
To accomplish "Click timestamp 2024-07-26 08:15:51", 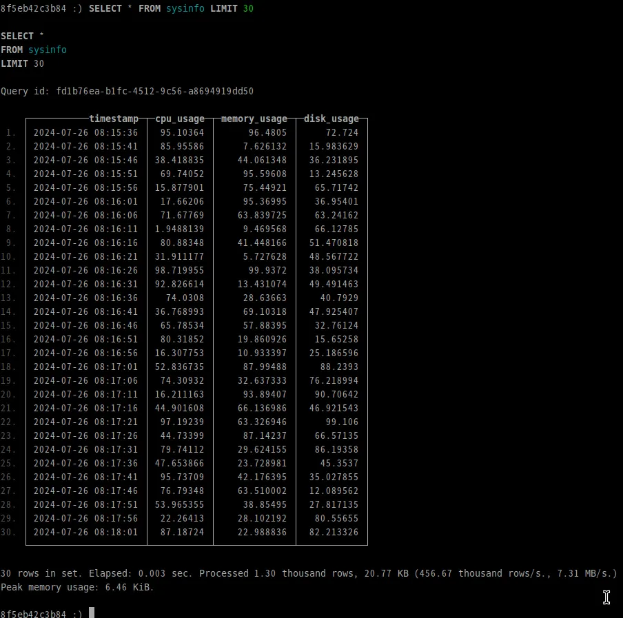I will 85,174.
